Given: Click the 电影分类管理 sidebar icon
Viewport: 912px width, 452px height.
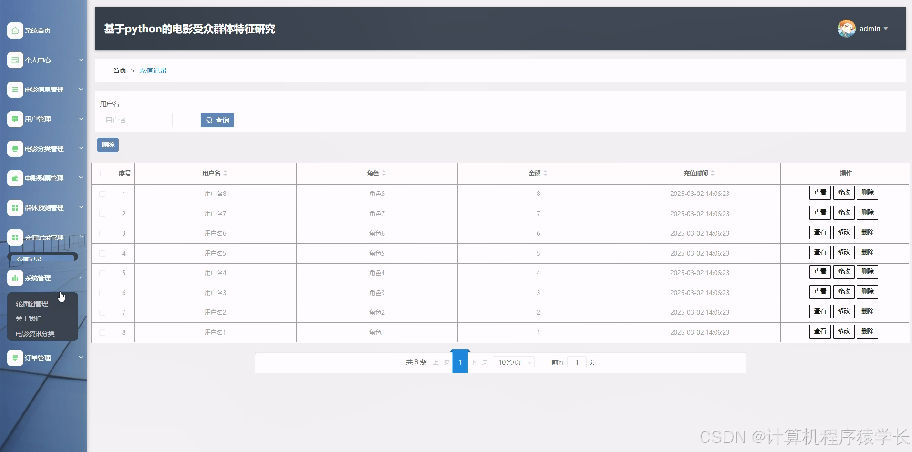Looking at the screenshot, I should click(15, 149).
